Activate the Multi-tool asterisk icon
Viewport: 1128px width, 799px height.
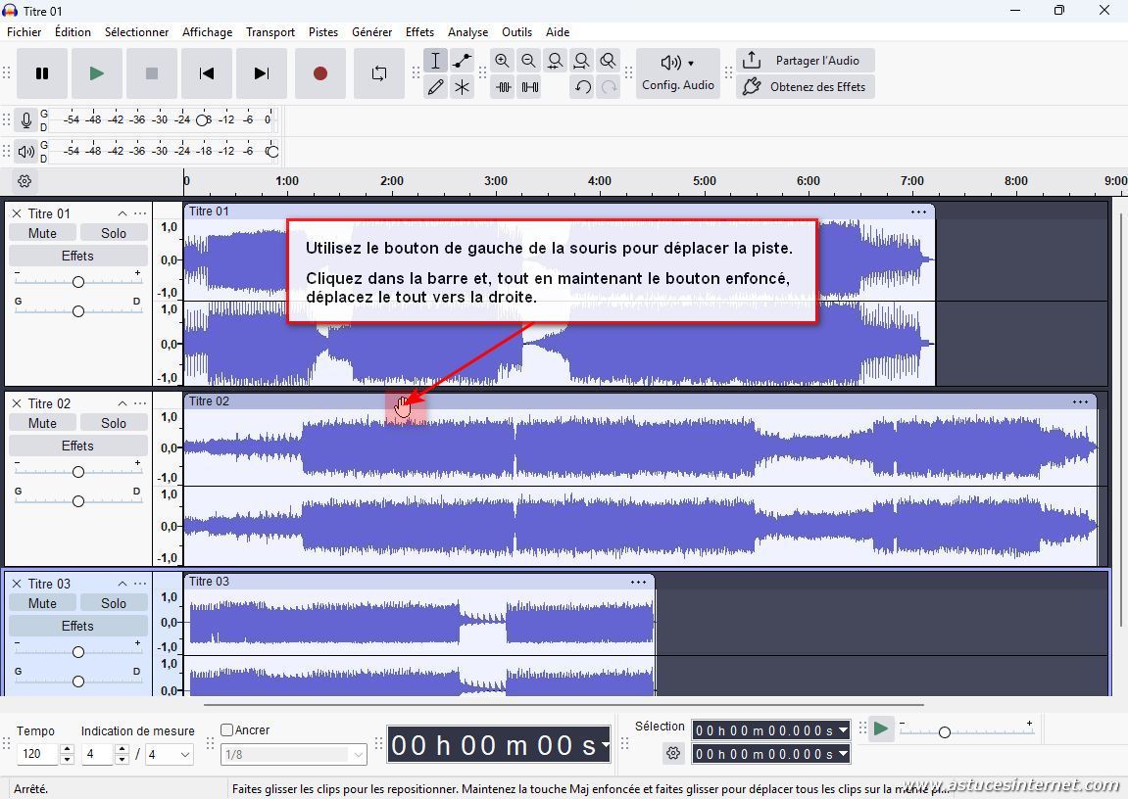462,87
